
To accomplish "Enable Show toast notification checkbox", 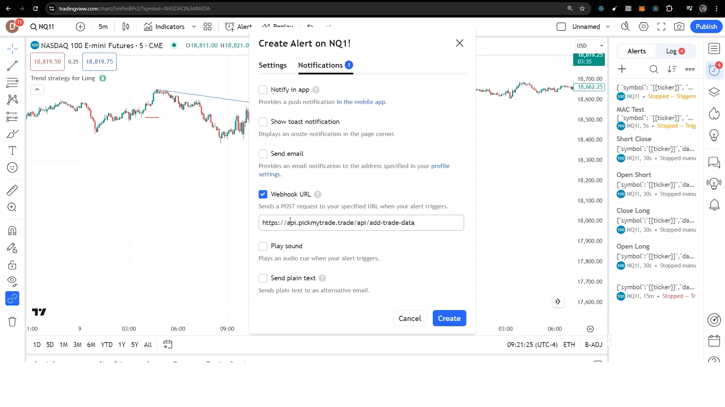I will (263, 122).
